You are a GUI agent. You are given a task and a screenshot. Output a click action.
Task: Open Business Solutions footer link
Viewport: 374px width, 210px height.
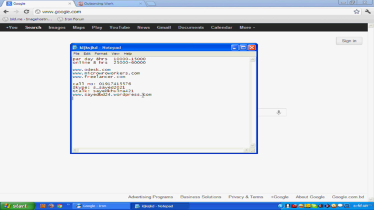200,197
